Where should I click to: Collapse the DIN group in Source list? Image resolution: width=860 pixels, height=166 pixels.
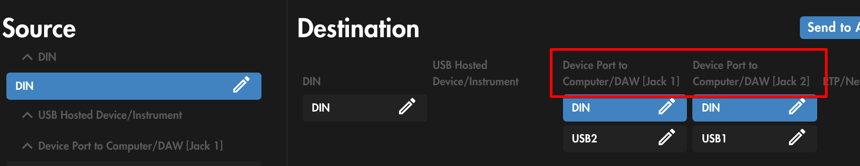27,57
